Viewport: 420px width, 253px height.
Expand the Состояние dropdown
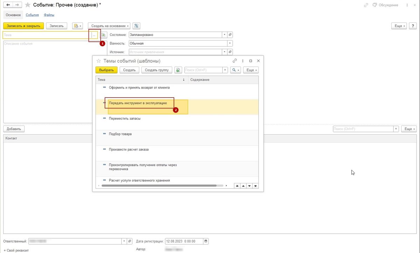tap(224, 35)
